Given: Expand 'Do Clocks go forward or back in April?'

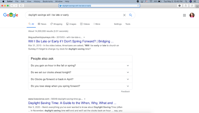Looking at the screenshot, I should click(x=80, y=79).
